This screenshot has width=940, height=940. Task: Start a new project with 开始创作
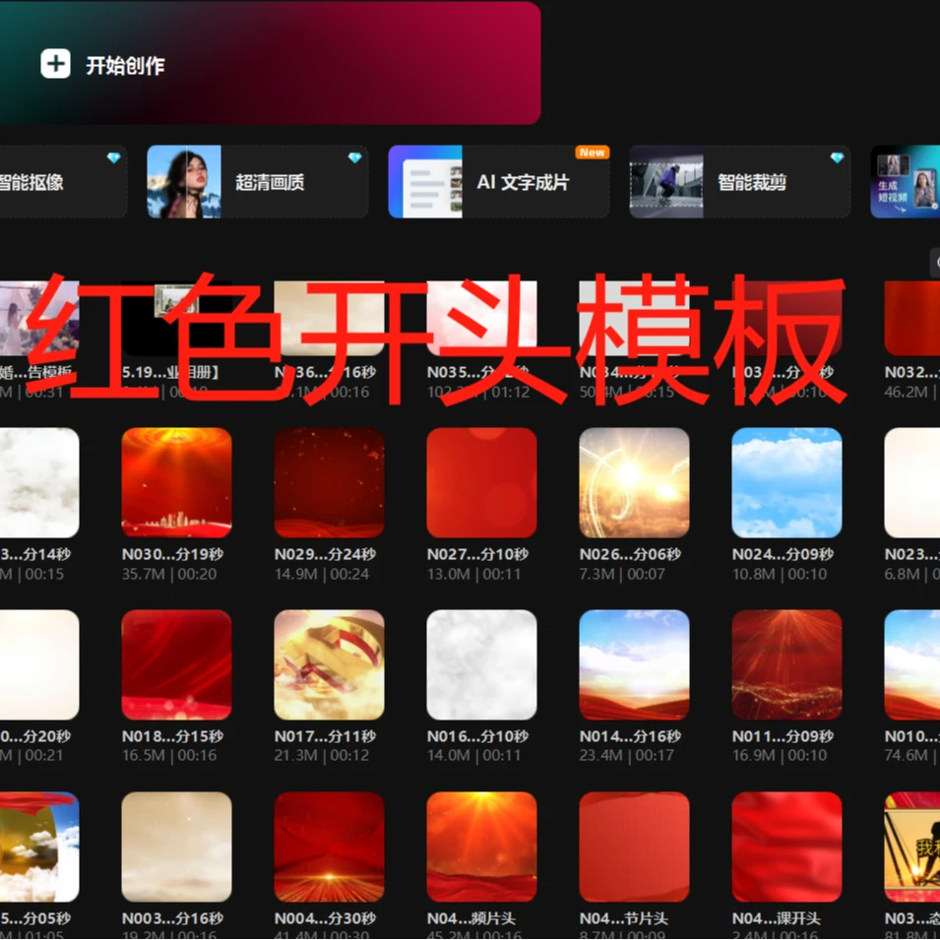click(125, 66)
